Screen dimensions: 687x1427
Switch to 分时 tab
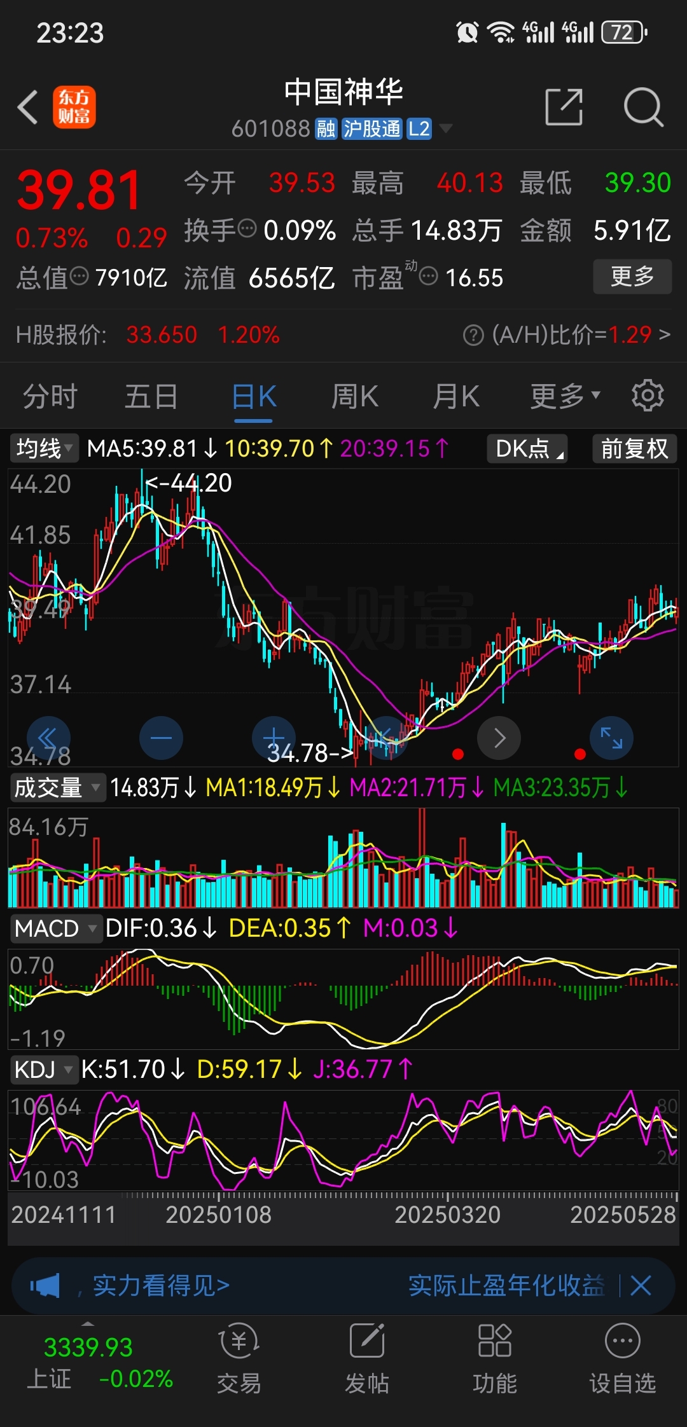pos(50,396)
